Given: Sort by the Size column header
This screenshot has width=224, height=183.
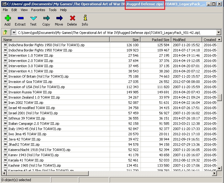Looking at the screenshot, I should coord(125,39).
